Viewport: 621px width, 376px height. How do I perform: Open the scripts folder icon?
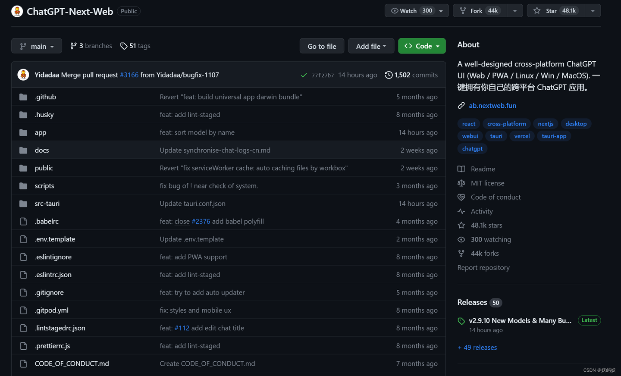tap(23, 186)
